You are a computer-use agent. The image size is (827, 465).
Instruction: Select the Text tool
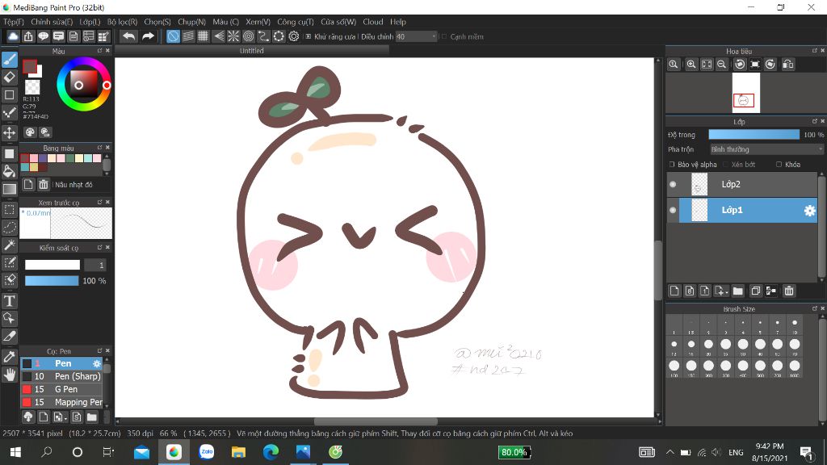10,301
